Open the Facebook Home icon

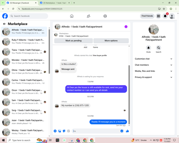[72, 16]
